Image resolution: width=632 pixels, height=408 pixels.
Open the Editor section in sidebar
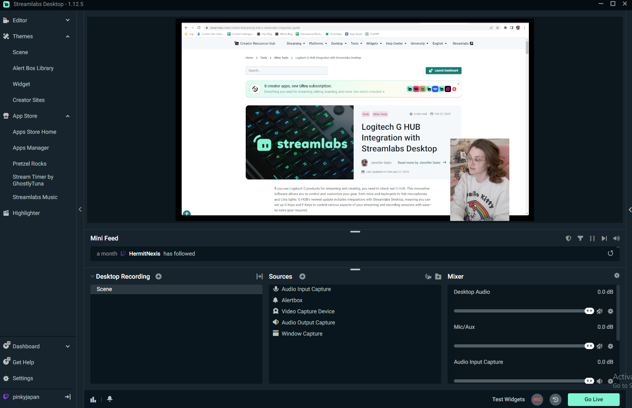pos(20,20)
